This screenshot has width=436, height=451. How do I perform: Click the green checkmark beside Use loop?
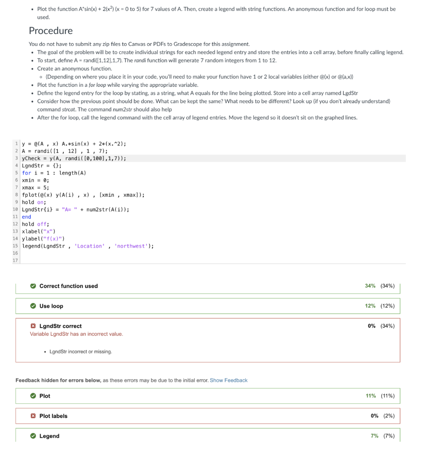pos(33,306)
